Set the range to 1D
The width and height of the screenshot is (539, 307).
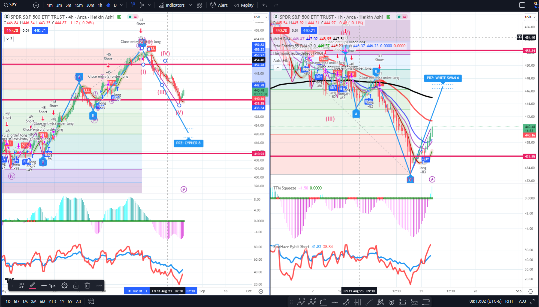[x=8, y=302]
